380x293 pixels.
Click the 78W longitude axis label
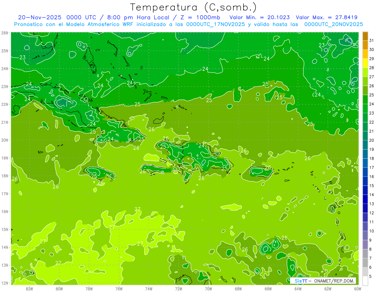click(x=89, y=289)
